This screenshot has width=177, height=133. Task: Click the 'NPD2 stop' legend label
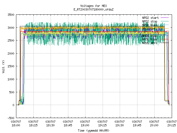[x=150, y=21]
